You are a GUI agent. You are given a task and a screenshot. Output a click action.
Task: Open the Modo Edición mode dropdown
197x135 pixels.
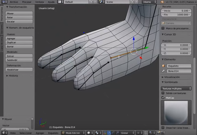click(x=73, y=133)
